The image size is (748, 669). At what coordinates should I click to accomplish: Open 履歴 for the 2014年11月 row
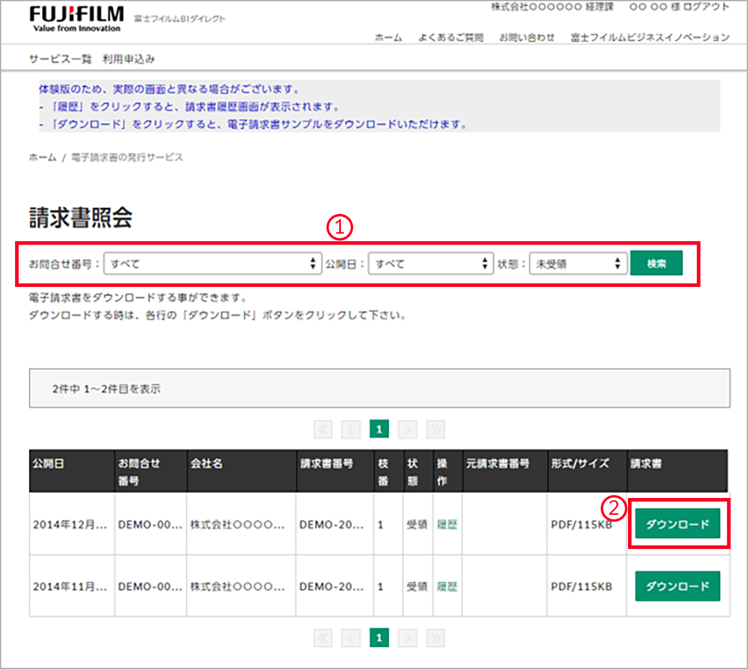tap(447, 587)
